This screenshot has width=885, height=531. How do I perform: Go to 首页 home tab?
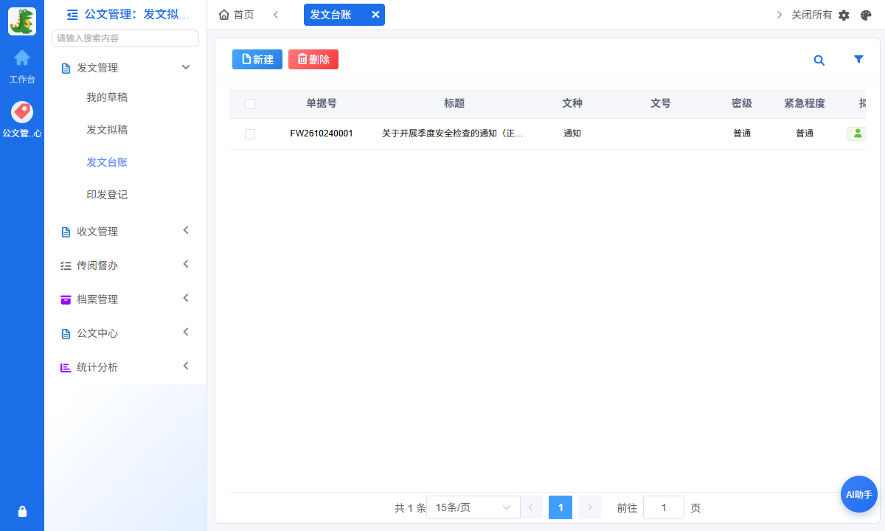point(236,15)
